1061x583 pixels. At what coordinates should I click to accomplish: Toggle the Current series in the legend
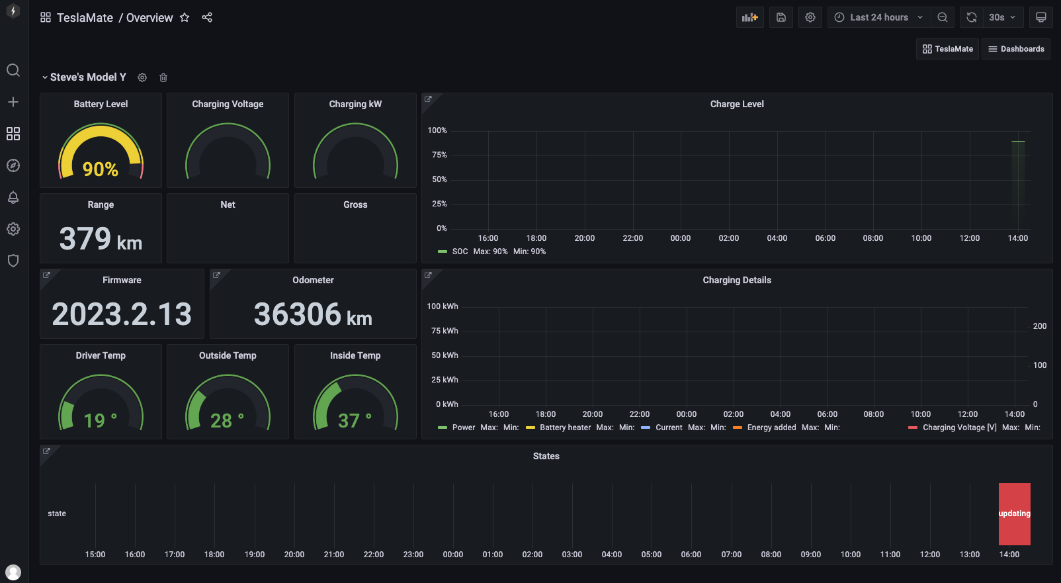coord(669,427)
